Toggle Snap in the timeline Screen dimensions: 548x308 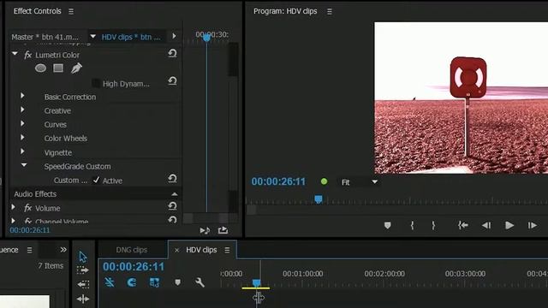pos(132,282)
